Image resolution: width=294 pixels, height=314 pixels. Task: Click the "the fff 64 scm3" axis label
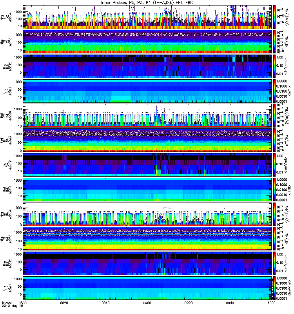[x=6, y=239]
